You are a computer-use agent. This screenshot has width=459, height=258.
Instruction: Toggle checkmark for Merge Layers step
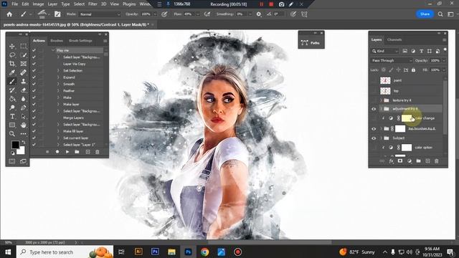coord(34,118)
